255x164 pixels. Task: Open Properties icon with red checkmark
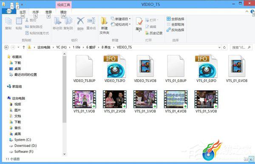[139, 21]
